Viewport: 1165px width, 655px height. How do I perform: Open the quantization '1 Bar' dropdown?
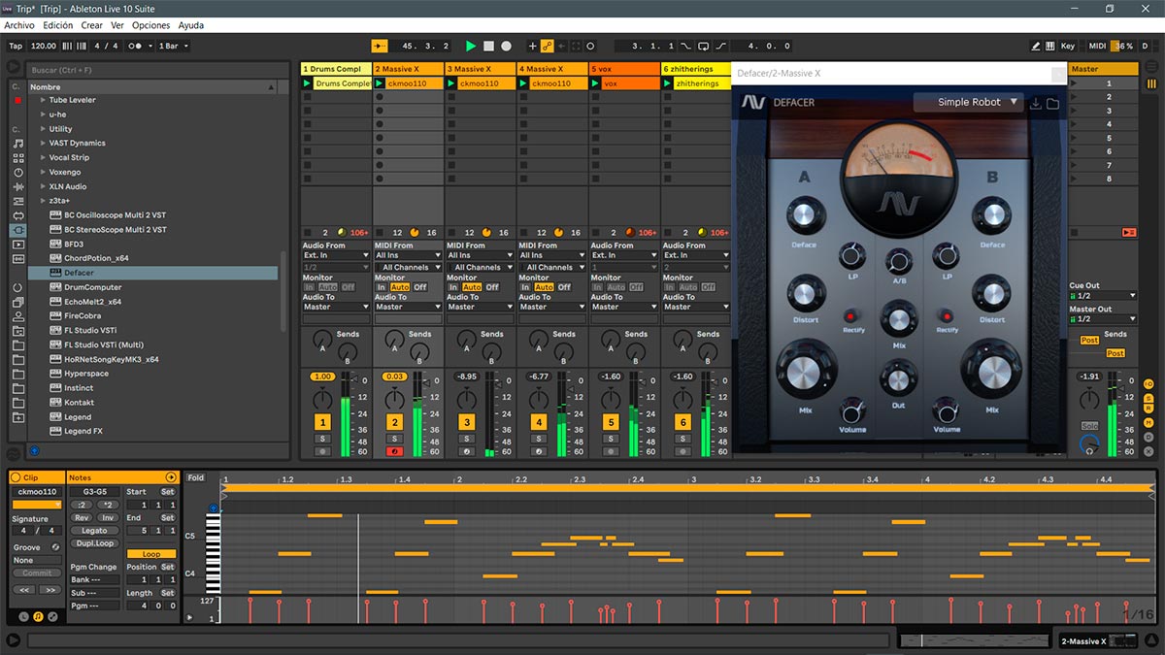(173, 46)
